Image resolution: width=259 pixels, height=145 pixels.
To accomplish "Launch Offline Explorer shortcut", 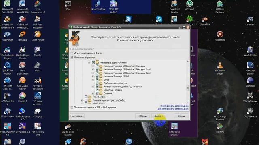I will coord(220,7).
